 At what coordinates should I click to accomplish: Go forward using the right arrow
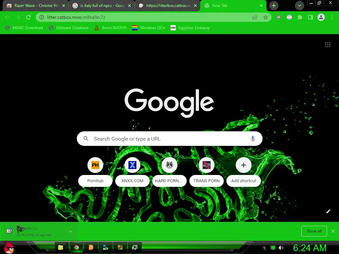18,17
